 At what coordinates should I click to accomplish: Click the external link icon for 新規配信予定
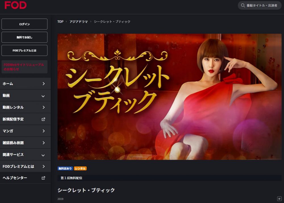click(43, 119)
